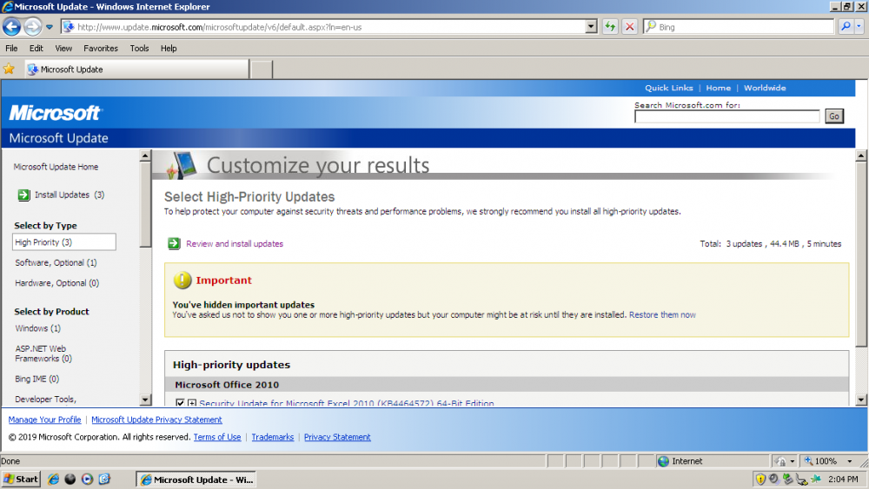
Task: Click the Microsoft Update taskbar button
Action: pyautogui.click(x=196, y=479)
